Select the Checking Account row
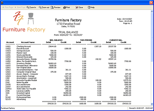This screenshot has height=111, width=154. (x=68, y=47)
